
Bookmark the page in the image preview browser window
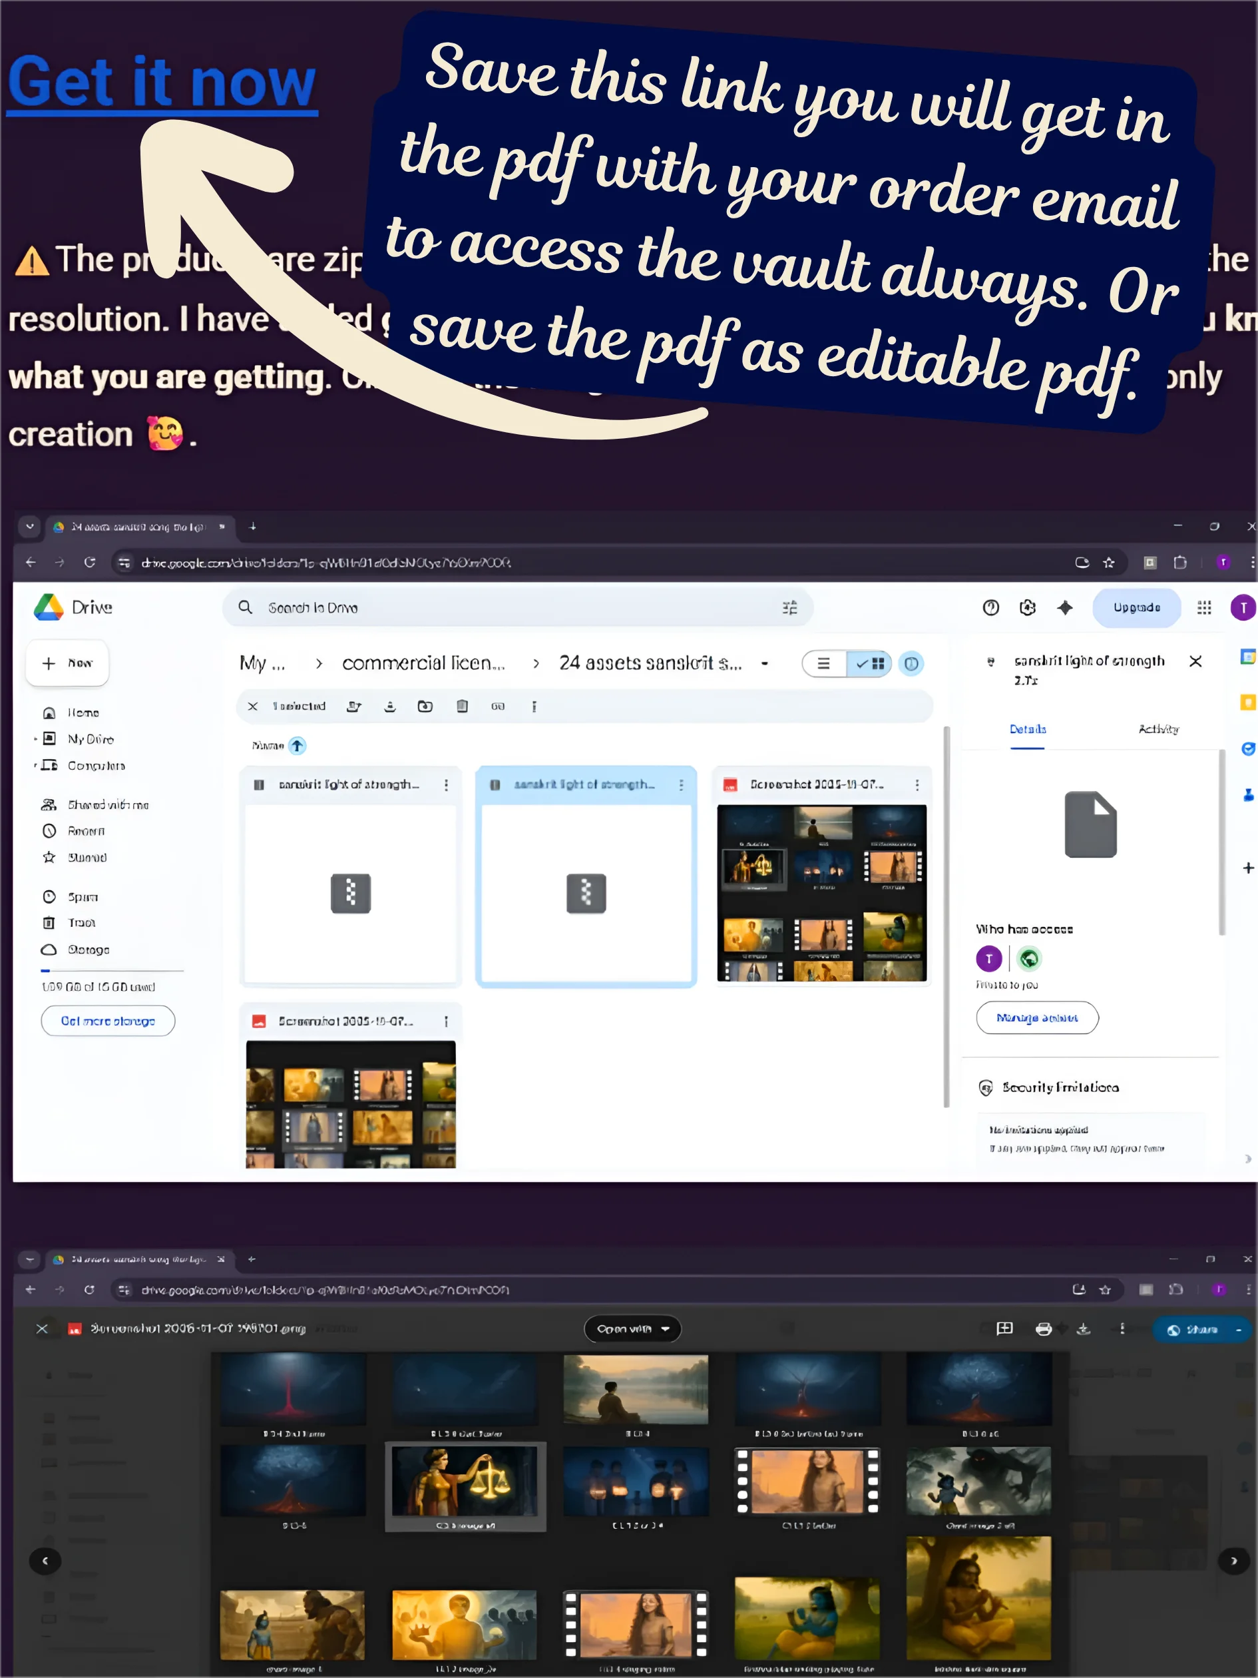1105,1289
